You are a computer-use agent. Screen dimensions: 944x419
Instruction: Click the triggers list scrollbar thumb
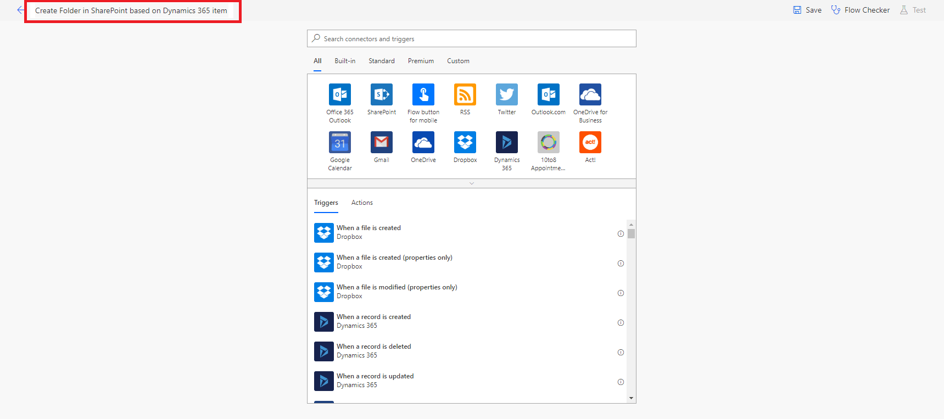[632, 233]
